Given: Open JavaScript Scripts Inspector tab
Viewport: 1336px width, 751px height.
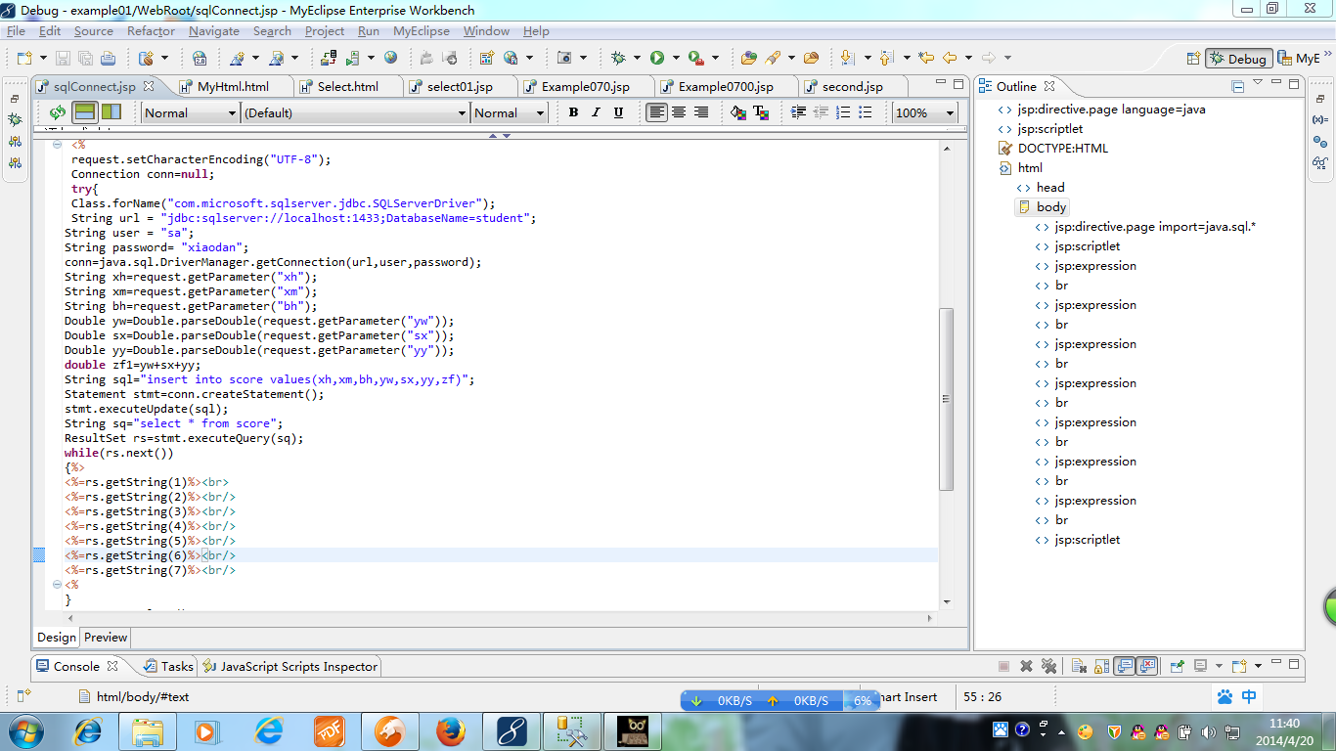Looking at the screenshot, I should click(x=289, y=666).
